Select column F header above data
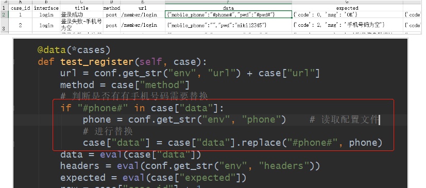The image size is (426, 188). click(229, 2)
